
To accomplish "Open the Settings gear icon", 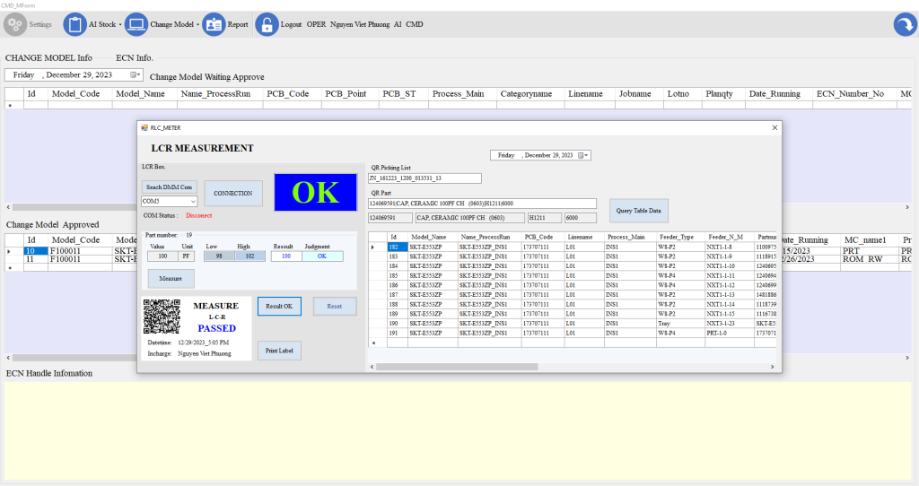I will [15, 24].
